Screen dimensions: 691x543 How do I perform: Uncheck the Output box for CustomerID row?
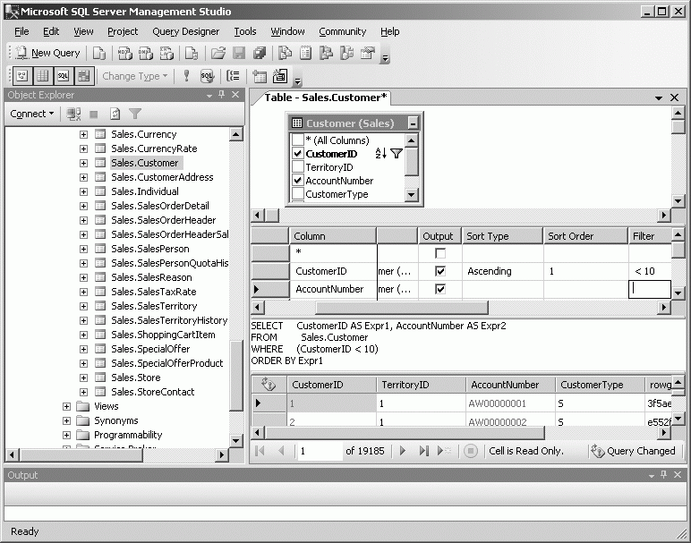pos(439,271)
